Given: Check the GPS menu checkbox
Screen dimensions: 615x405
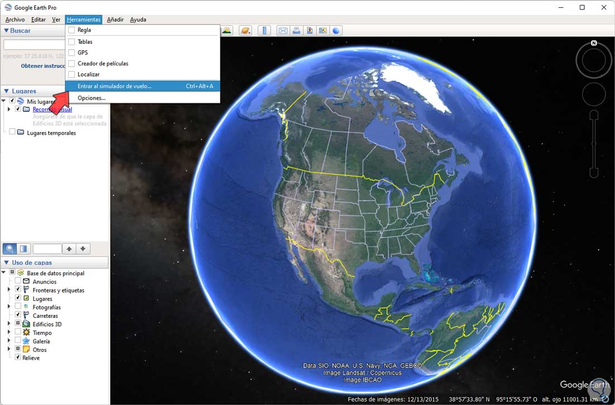Looking at the screenshot, I should coord(72,53).
